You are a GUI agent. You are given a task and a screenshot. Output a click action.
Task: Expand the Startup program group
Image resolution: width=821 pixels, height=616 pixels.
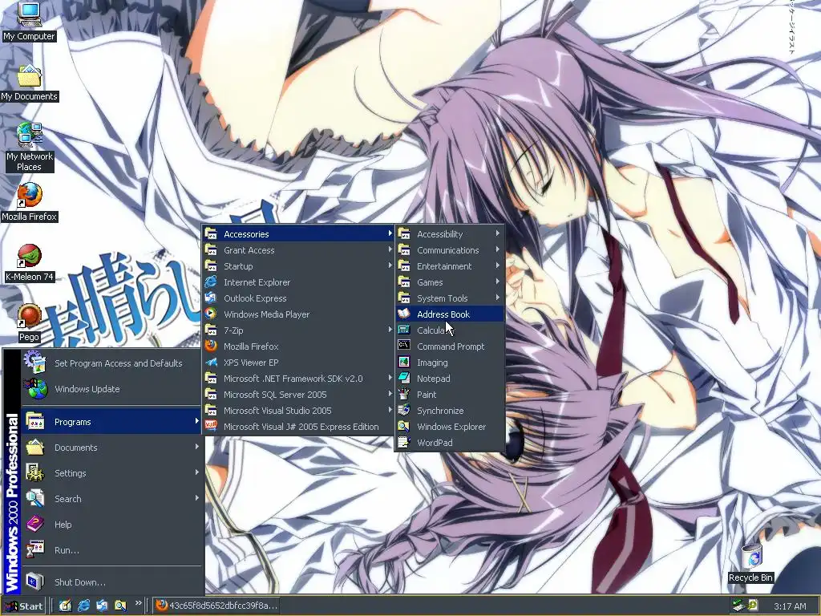298,266
